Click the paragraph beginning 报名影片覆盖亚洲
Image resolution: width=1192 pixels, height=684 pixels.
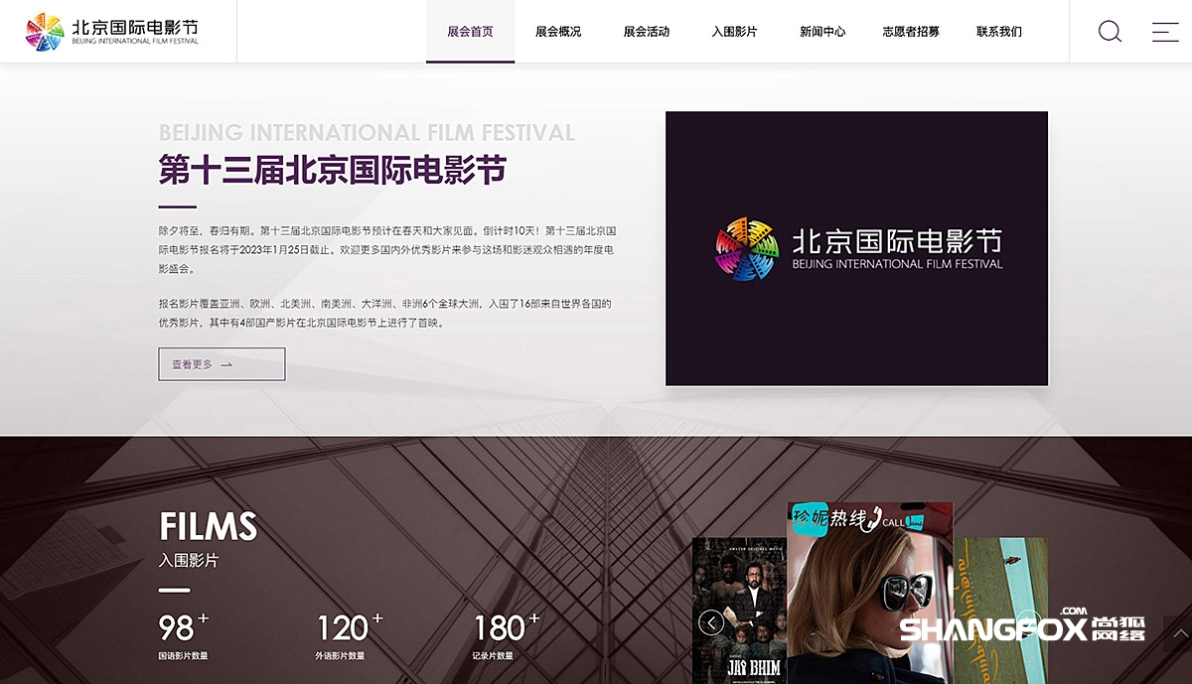coord(385,313)
